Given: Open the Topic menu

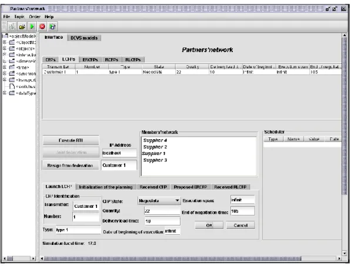Looking at the screenshot, I should click(x=19, y=17).
